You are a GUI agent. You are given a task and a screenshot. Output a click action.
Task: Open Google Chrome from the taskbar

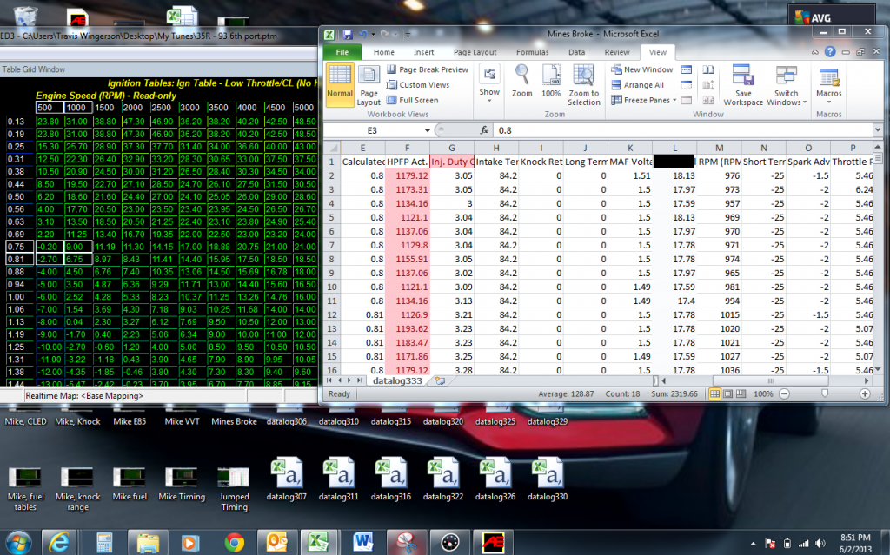pos(233,543)
